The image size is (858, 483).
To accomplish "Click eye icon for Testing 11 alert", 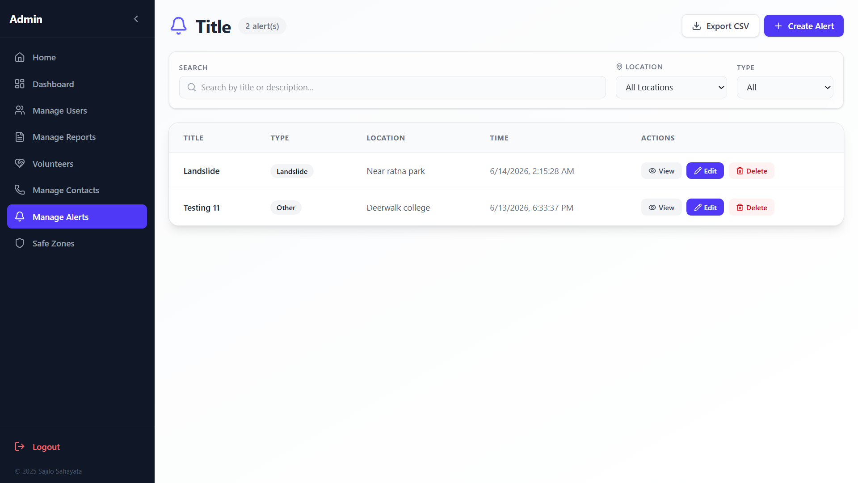I will coord(652,208).
